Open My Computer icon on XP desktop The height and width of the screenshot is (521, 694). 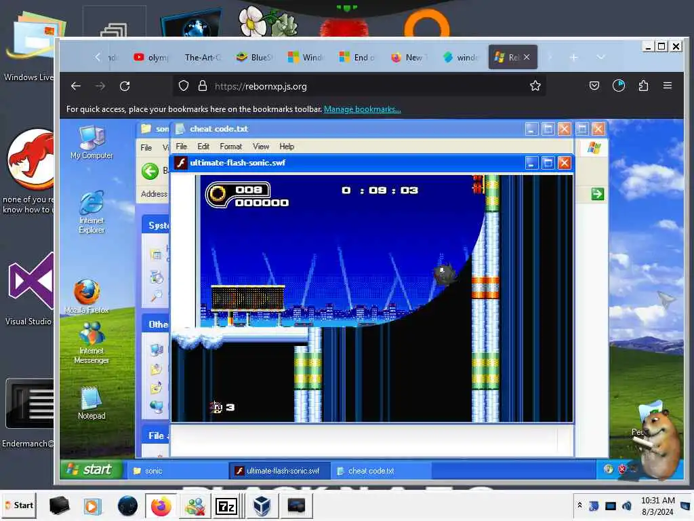tap(91, 142)
